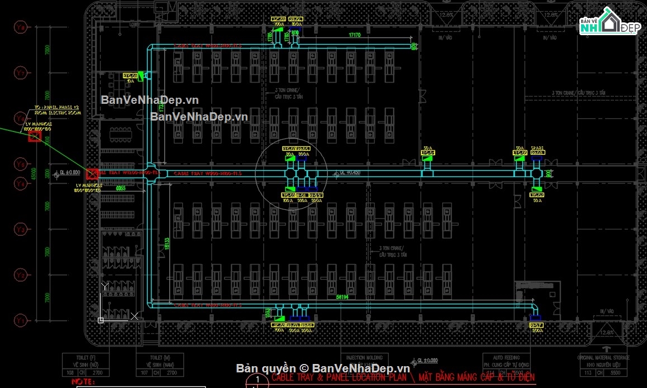Open the Bản quyền BanVeNhaDep.vn copyright watermark
This screenshot has height=388, width=647.
323,368
